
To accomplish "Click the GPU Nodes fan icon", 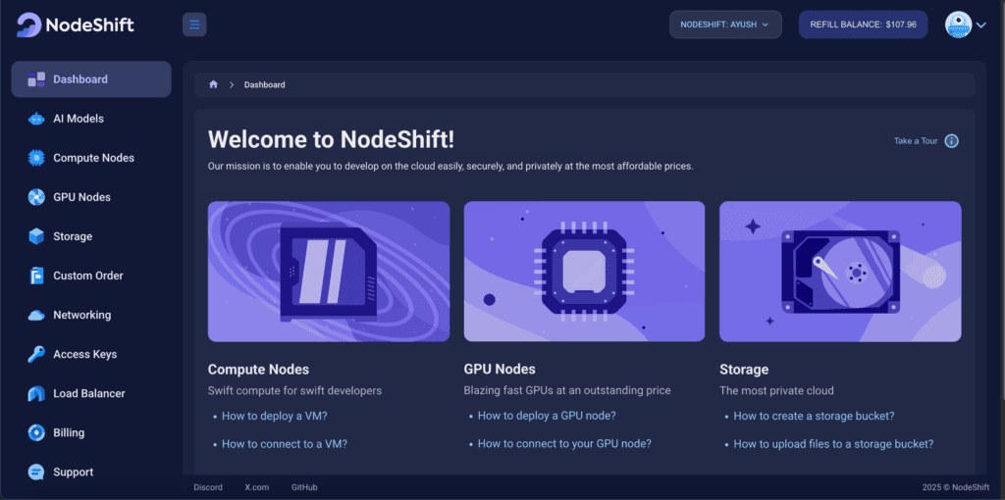I will (36, 197).
